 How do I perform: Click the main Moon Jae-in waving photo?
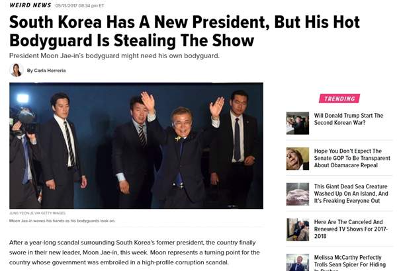tap(136, 145)
